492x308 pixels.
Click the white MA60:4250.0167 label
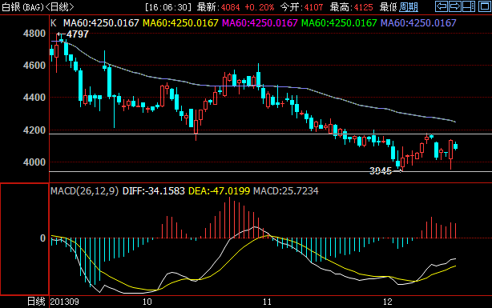(101, 23)
